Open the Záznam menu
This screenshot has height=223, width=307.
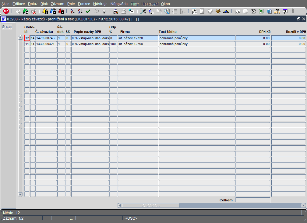57,4
